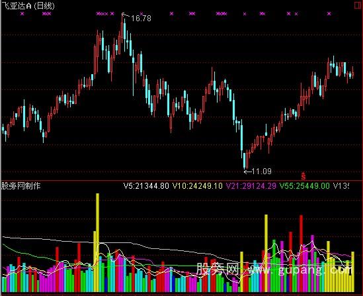Select the V10:24249.10 yellow average label
This screenshot has width=363, height=296.
click(x=198, y=186)
